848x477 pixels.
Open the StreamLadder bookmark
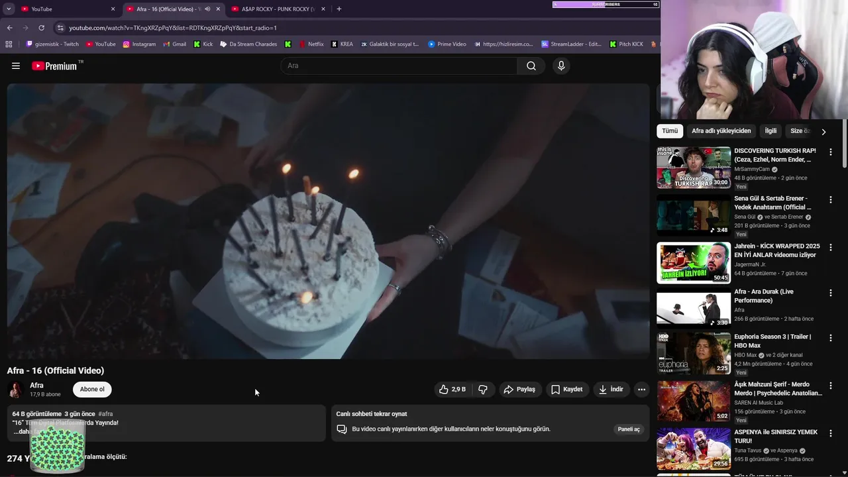(571, 44)
